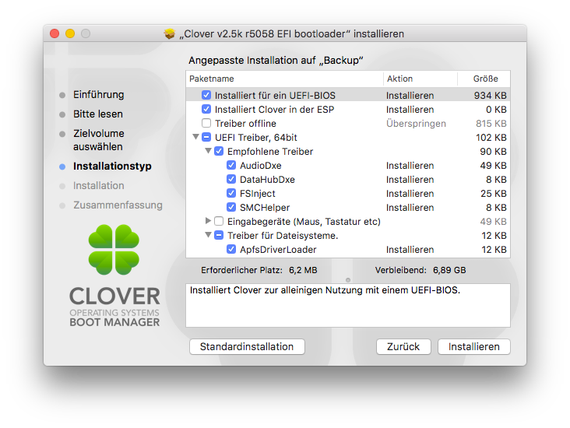
Task: Uncheck 'Empfohlene Treiber' group checkbox
Action: (219, 151)
